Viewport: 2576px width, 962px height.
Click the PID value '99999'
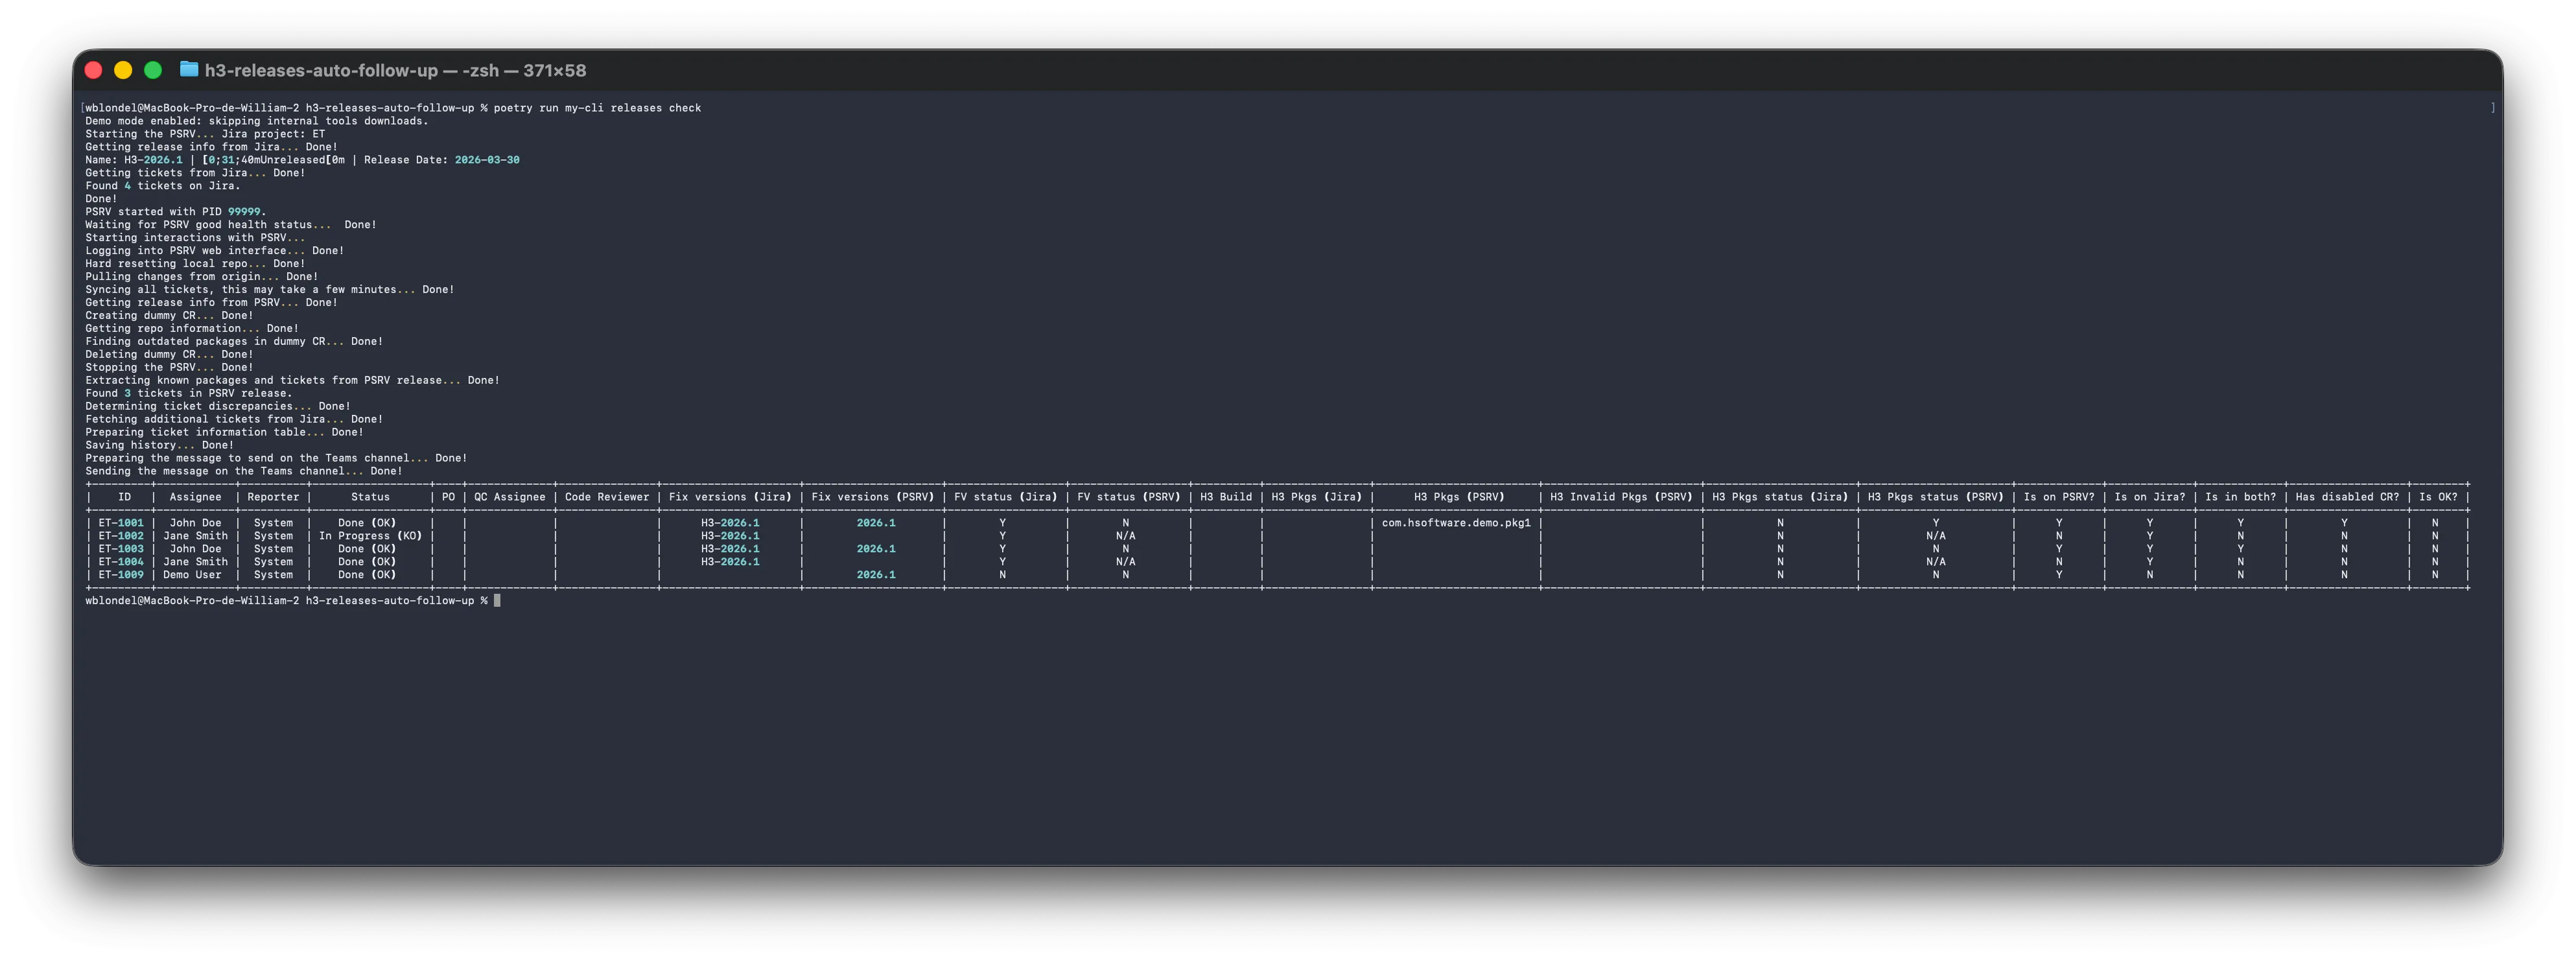pos(244,212)
